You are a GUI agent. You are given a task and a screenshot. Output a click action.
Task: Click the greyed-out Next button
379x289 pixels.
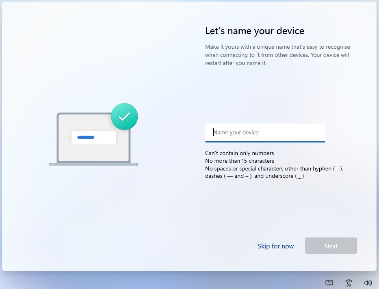(331, 246)
